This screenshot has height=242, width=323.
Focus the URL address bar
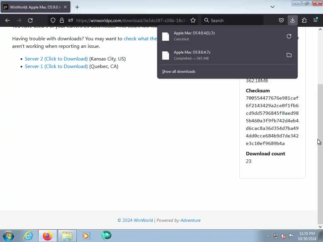[131, 20]
